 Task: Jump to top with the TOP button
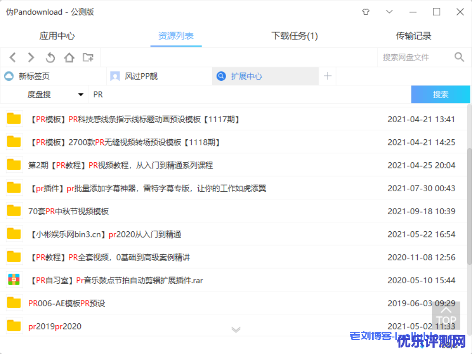click(446, 316)
